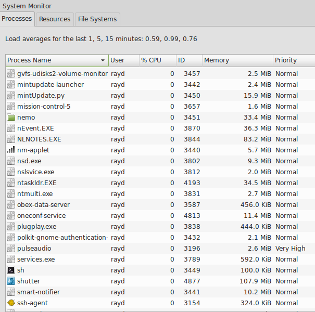Viewport: 315px width, 312px height.
Task: Click the rayd user of obex-data-server
Action: (118, 205)
